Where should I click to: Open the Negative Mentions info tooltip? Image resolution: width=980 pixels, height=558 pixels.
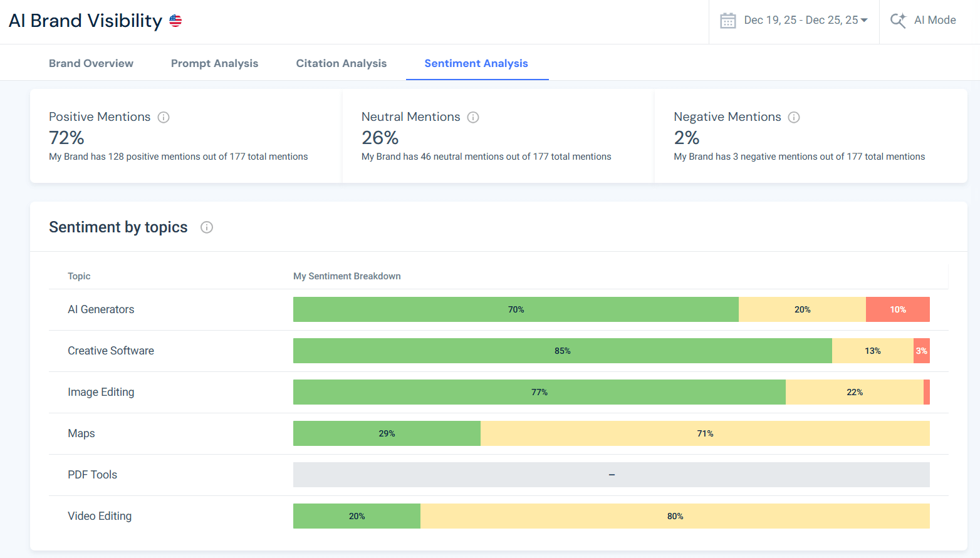pyautogui.click(x=794, y=117)
